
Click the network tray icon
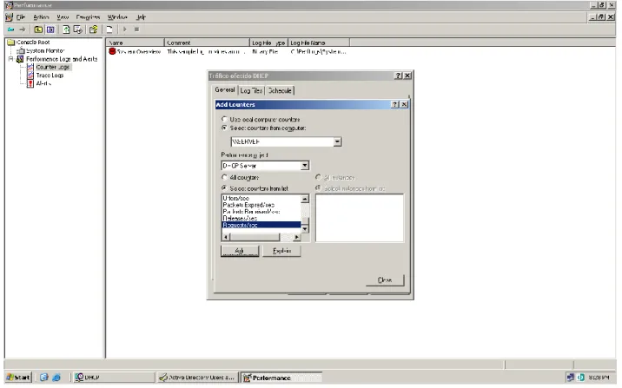click(571, 378)
